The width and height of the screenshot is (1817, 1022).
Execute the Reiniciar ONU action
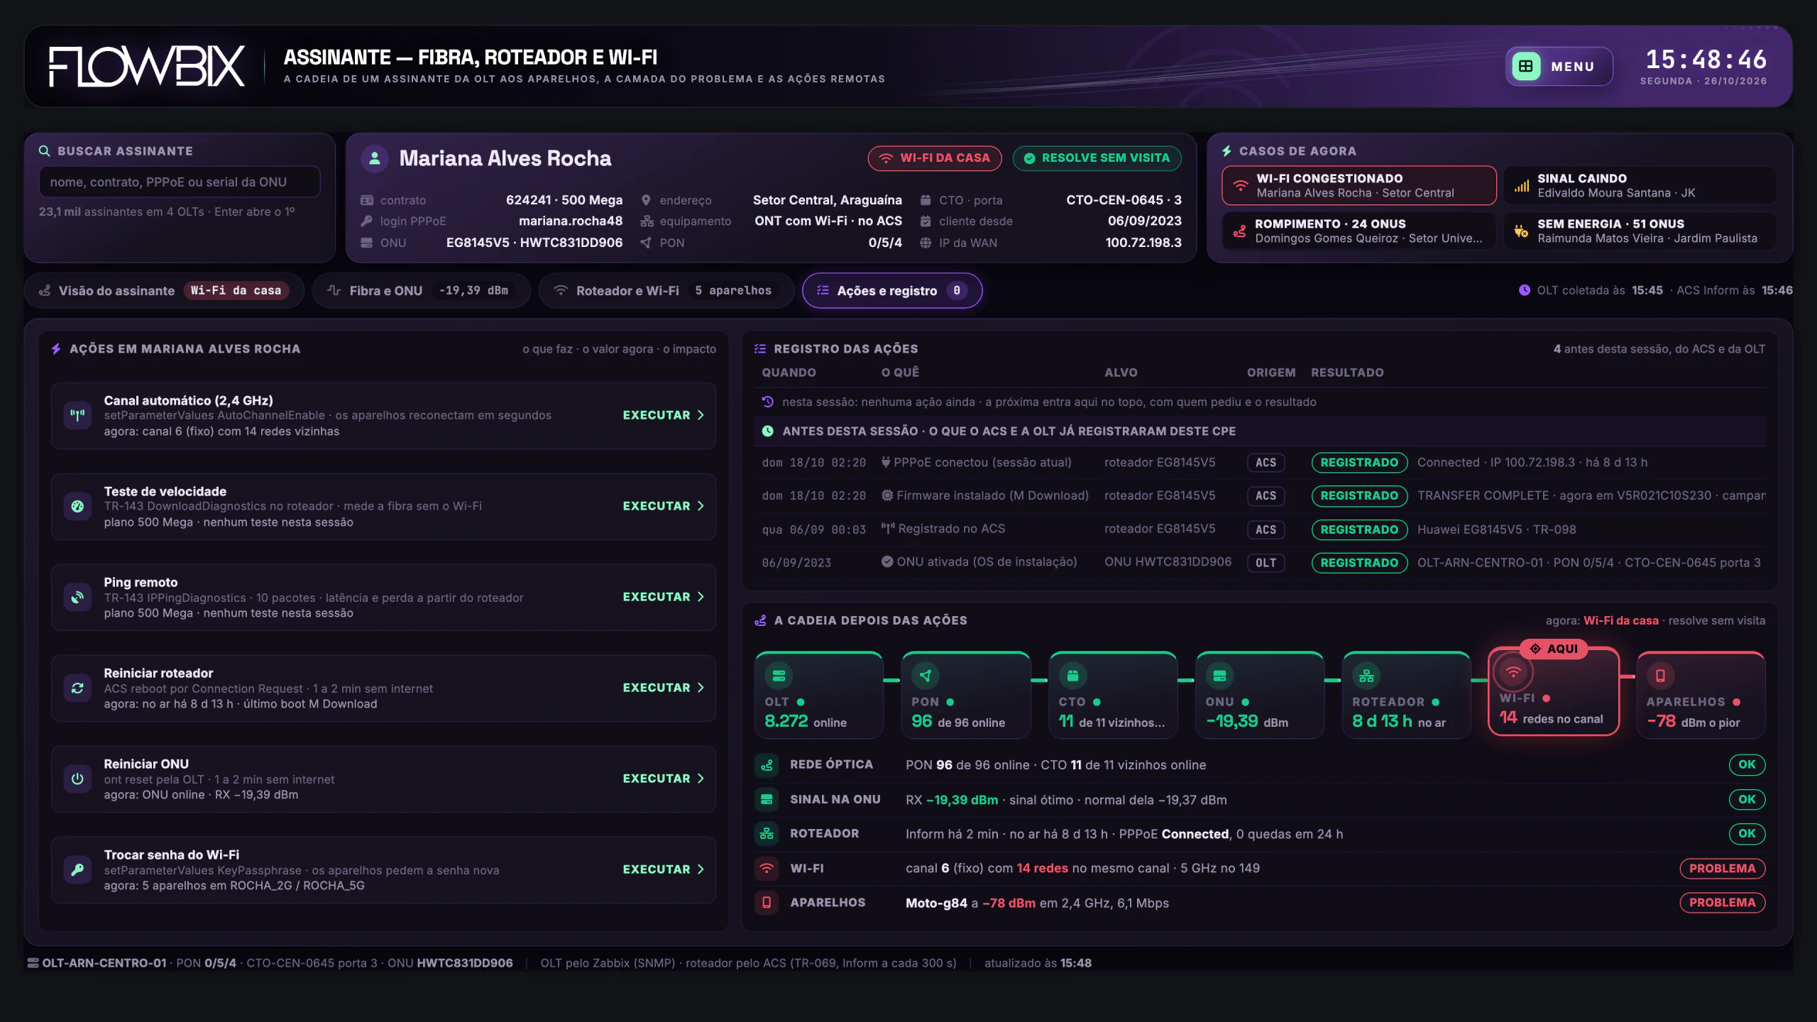point(663,779)
